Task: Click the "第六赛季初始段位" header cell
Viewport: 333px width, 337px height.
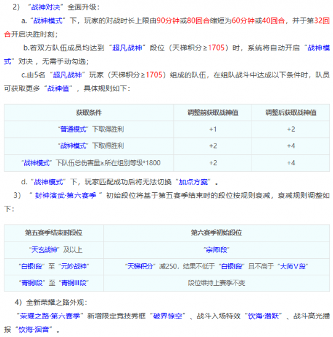Action: point(216,233)
